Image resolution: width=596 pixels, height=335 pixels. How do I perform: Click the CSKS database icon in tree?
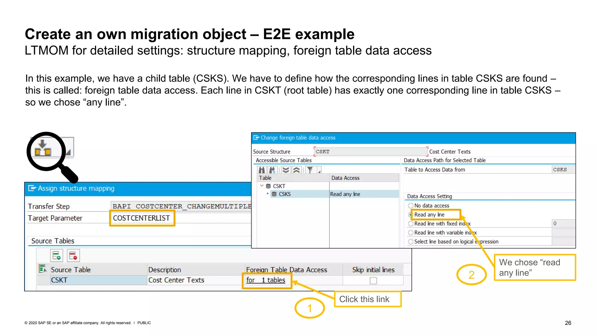coord(274,194)
